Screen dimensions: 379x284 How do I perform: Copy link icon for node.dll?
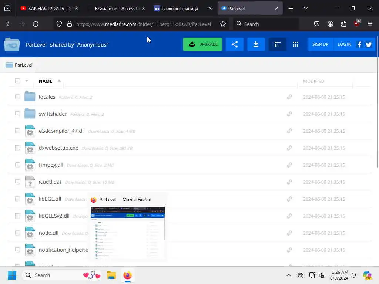click(x=289, y=233)
